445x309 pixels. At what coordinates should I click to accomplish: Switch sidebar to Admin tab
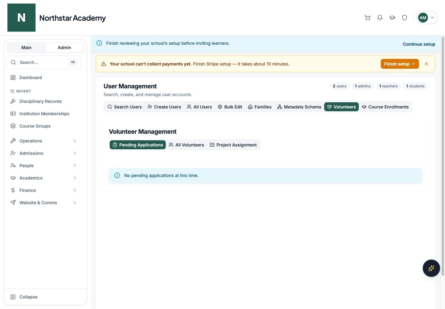point(64,47)
